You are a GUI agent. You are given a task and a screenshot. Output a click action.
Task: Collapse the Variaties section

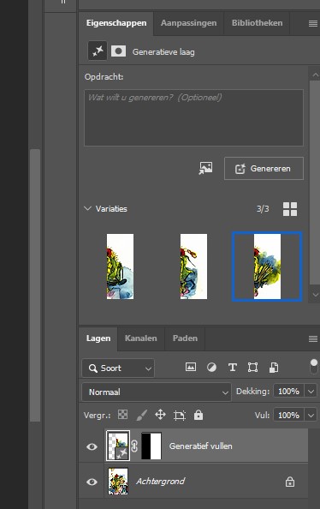[87, 208]
